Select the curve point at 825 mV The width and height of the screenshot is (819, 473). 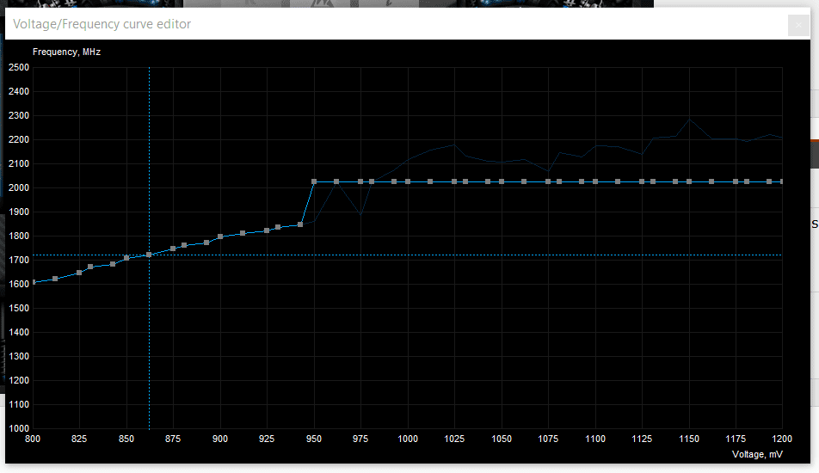tap(79, 273)
